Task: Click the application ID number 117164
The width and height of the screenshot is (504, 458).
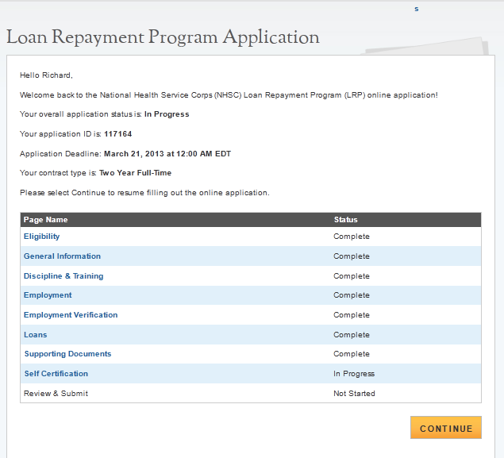Action: point(117,134)
